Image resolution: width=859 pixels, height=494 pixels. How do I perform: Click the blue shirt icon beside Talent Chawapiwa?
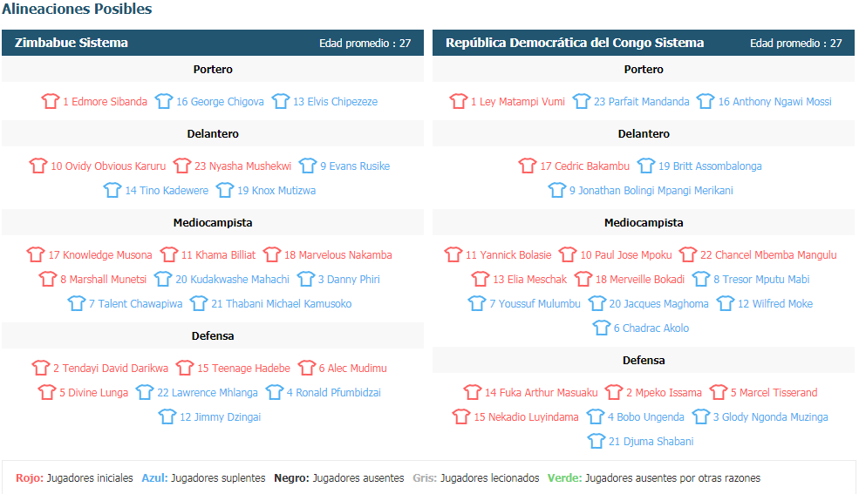point(76,303)
